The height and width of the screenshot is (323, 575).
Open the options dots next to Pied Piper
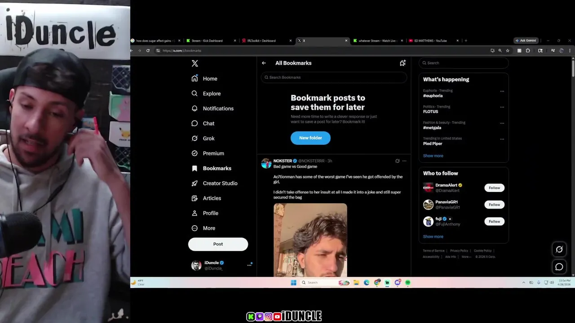point(502,139)
